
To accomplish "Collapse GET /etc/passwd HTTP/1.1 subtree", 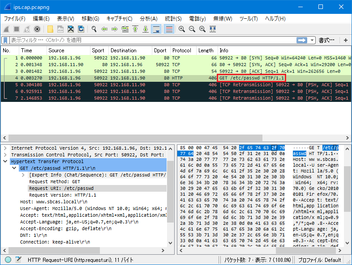I will pyautogui.click(x=14, y=168).
